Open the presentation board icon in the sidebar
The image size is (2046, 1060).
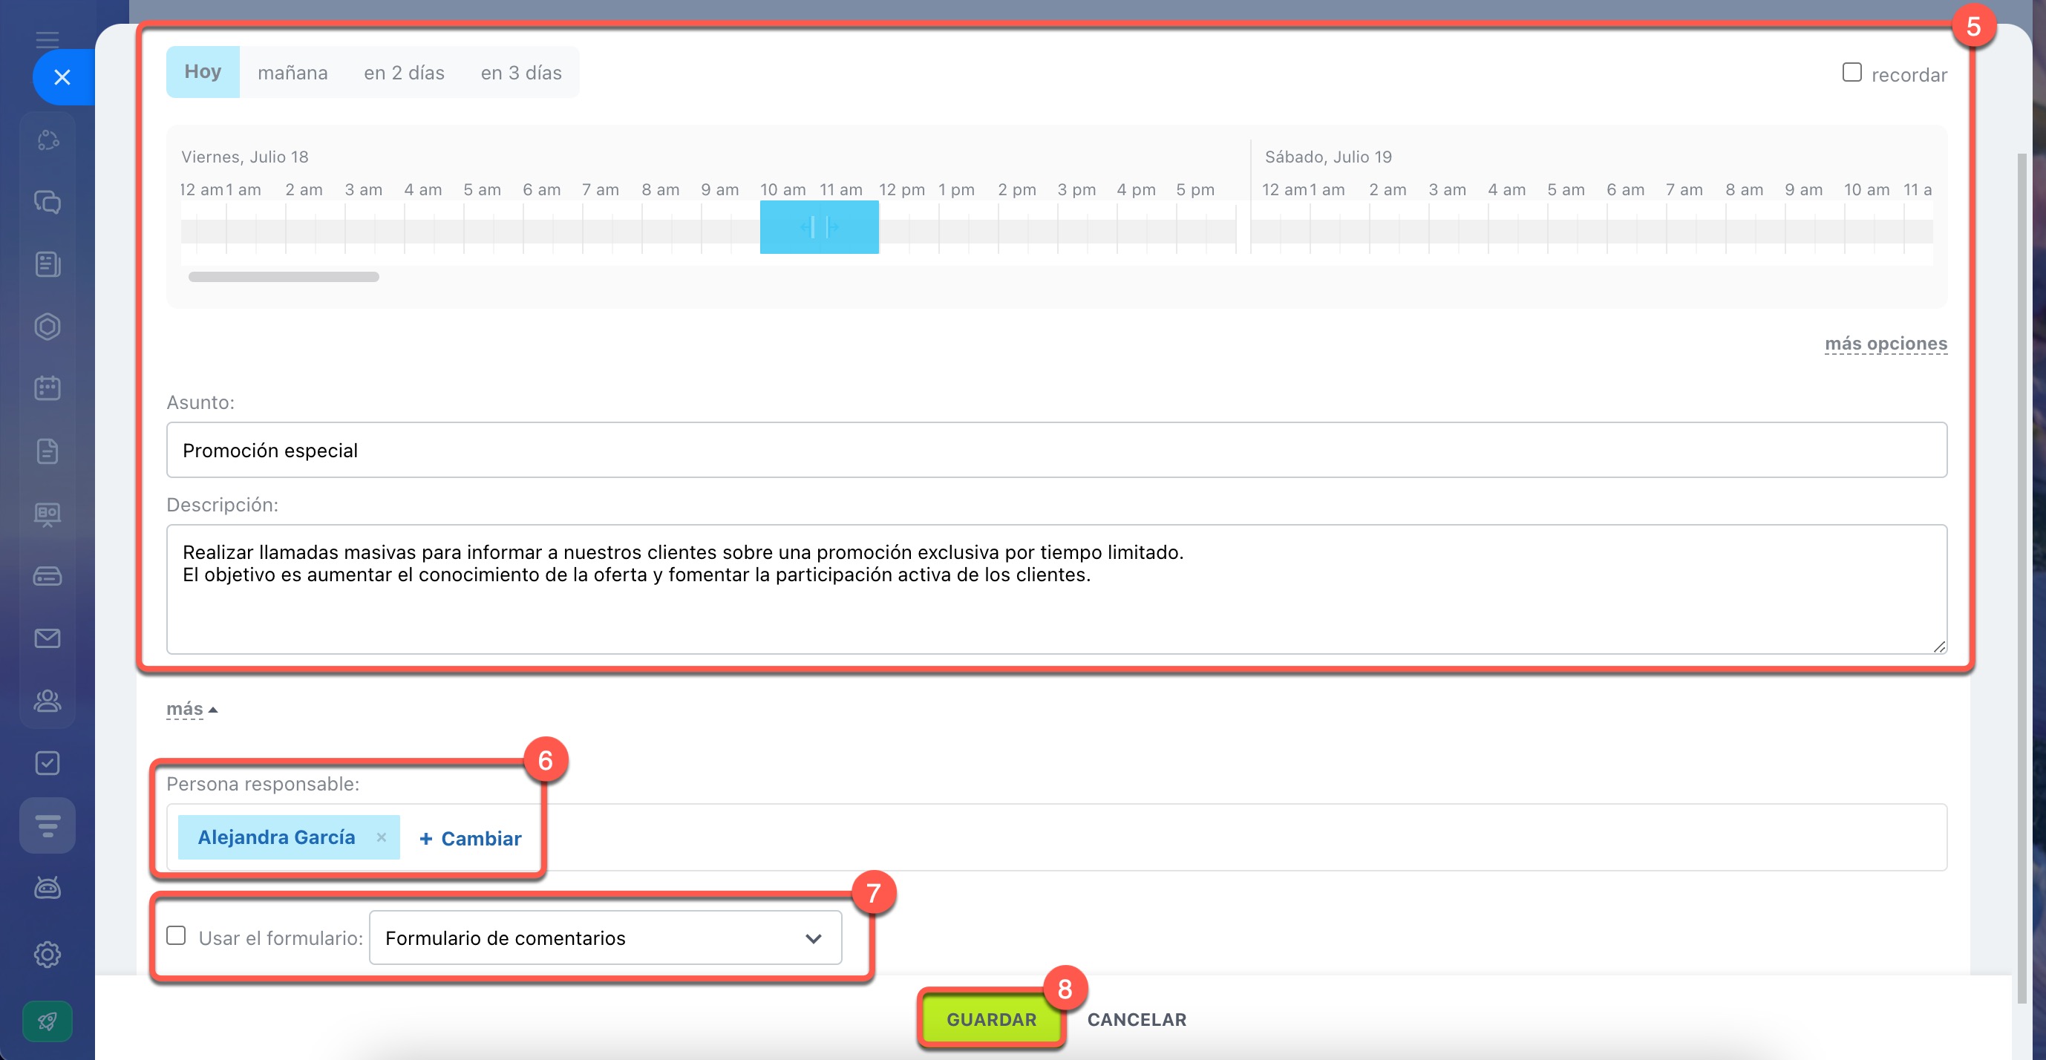[48, 514]
